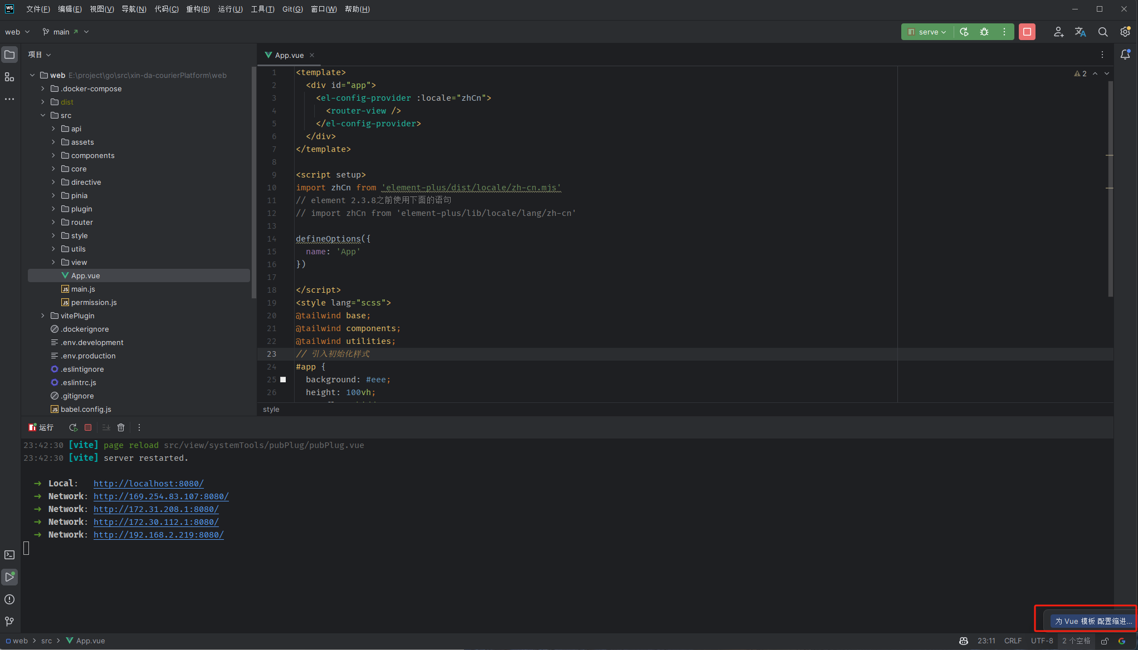Toggle the Run tool window icon
Viewport: 1138px width, 650px height.
[x=9, y=577]
